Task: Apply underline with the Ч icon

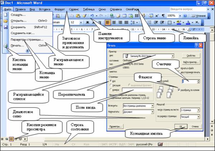Action: click(100, 22)
